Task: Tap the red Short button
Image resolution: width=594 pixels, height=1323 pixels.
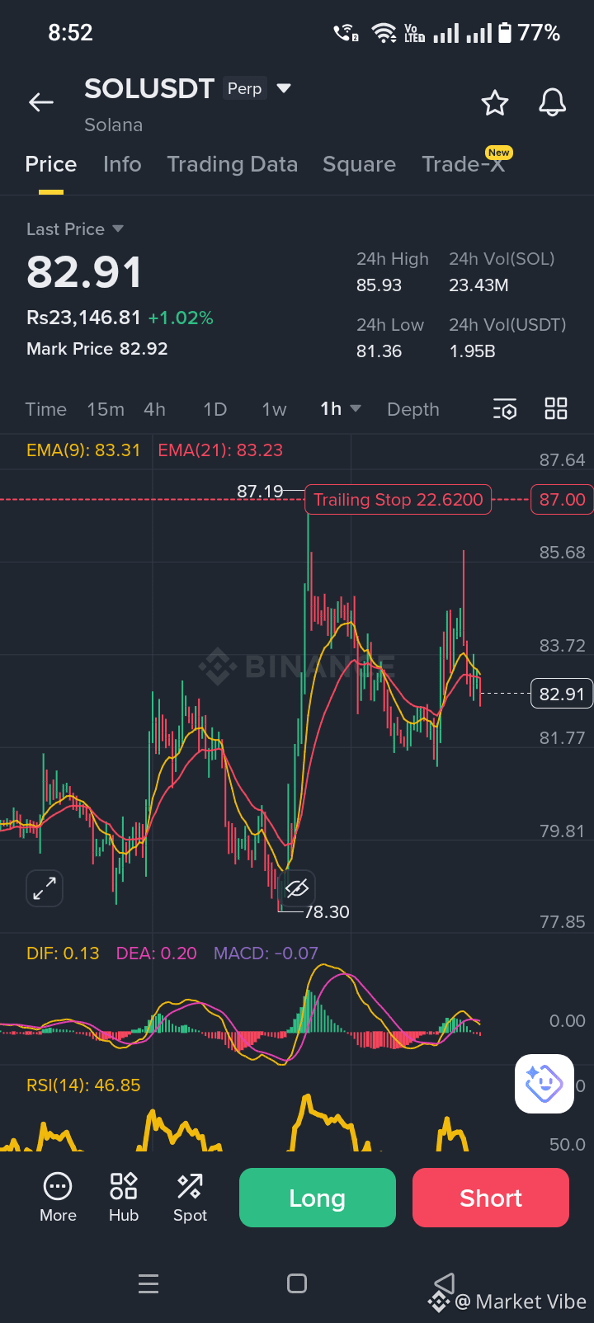Action: (491, 1198)
